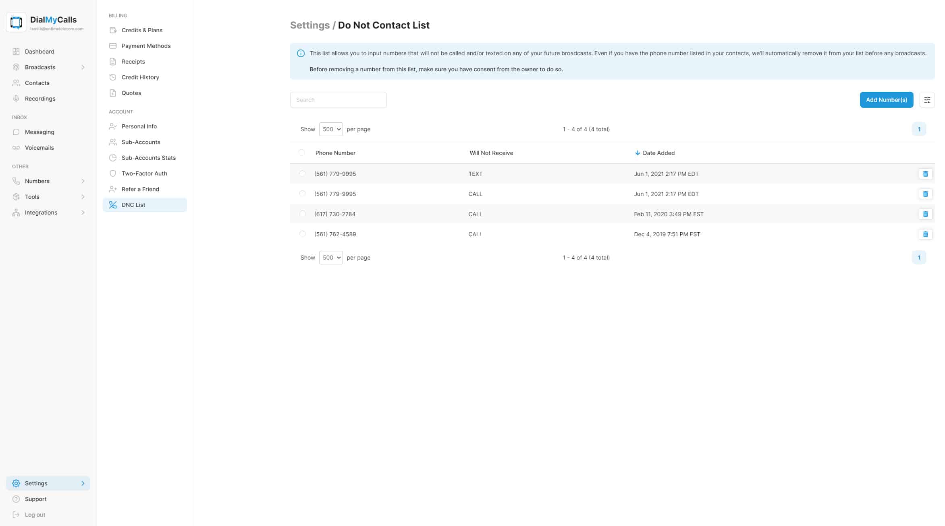Image resolution: width=945 pixels, height=526 pixels.
Task: Go to Two-Factor Auth settings
Action: 144,173
